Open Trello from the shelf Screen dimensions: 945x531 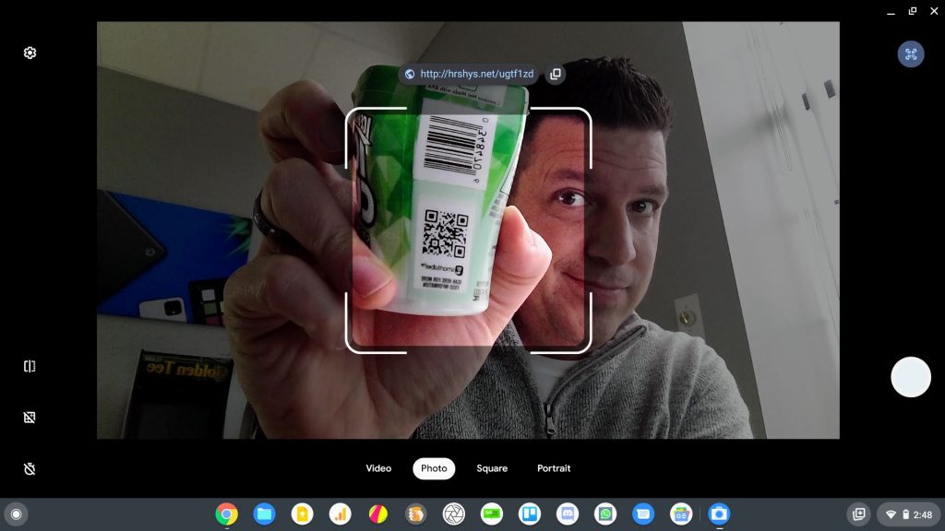pyautogui.click(x=530, y=514)
